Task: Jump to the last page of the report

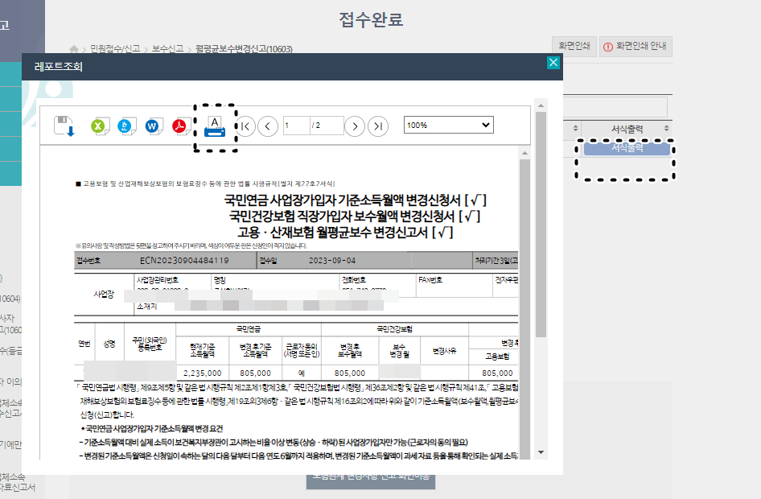Action: pyautogui.click(x=378, y=126)
